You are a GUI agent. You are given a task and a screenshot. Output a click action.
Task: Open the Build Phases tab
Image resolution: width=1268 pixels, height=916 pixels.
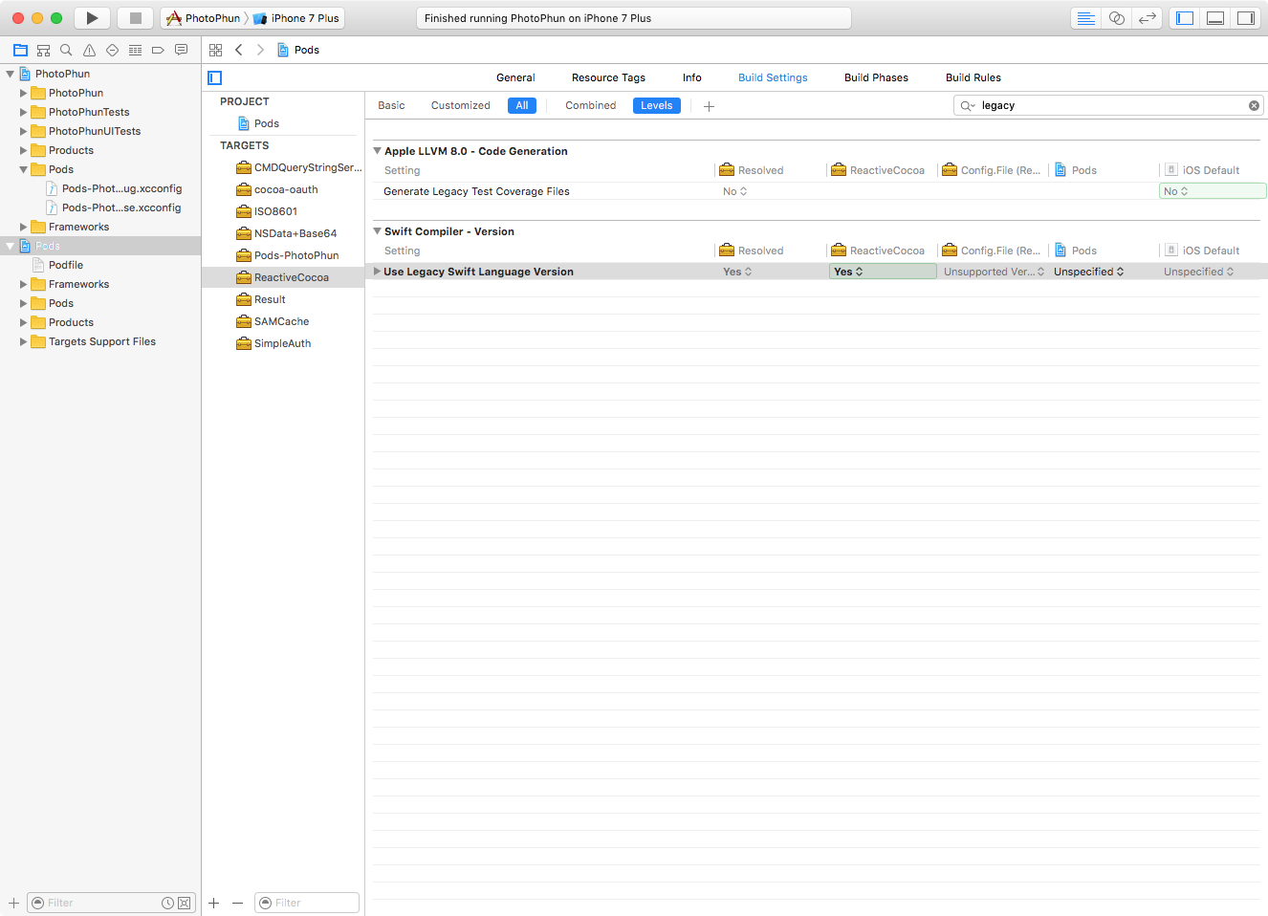876,77
